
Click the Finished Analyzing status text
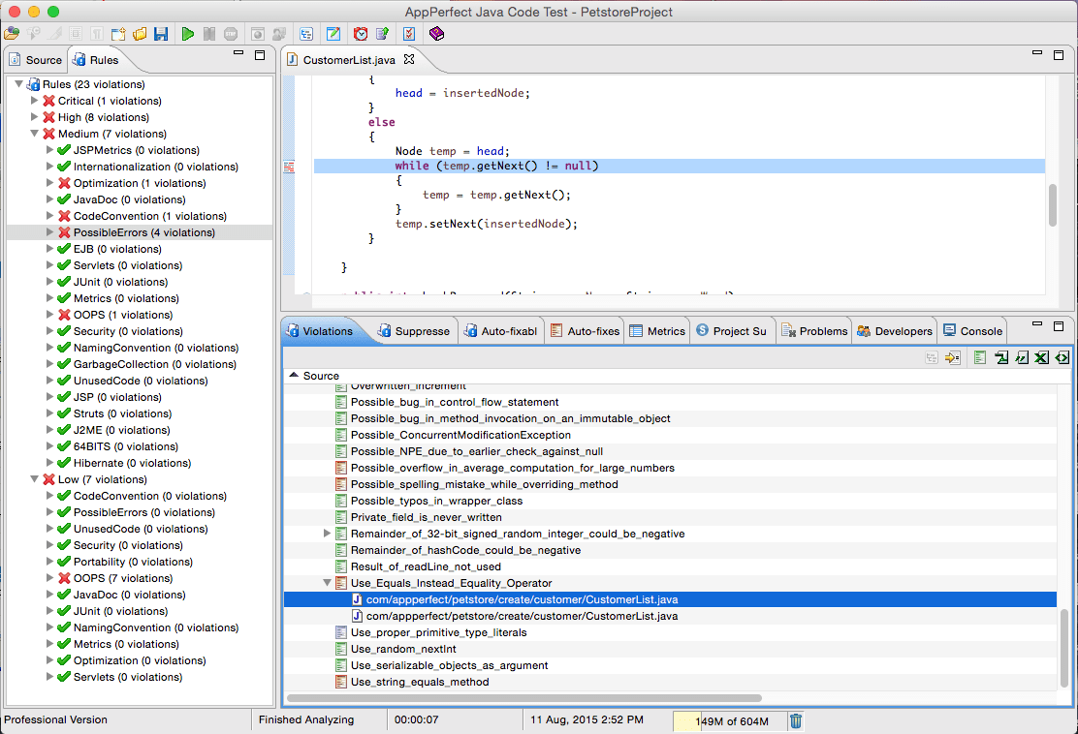pos(306,719)
